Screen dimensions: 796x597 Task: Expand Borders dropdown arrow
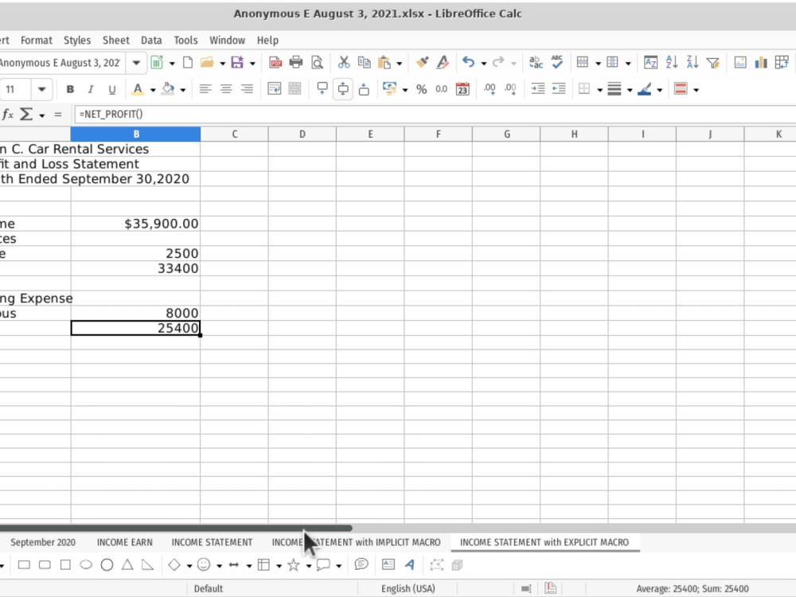coord(599,90)
